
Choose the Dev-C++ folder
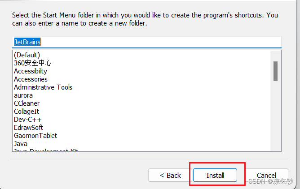27,120
